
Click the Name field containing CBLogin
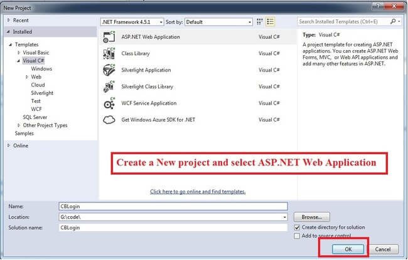tap(173, 207)
